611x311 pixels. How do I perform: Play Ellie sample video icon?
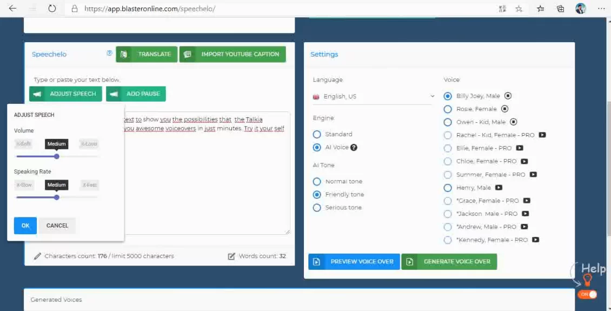pos(520,148)
